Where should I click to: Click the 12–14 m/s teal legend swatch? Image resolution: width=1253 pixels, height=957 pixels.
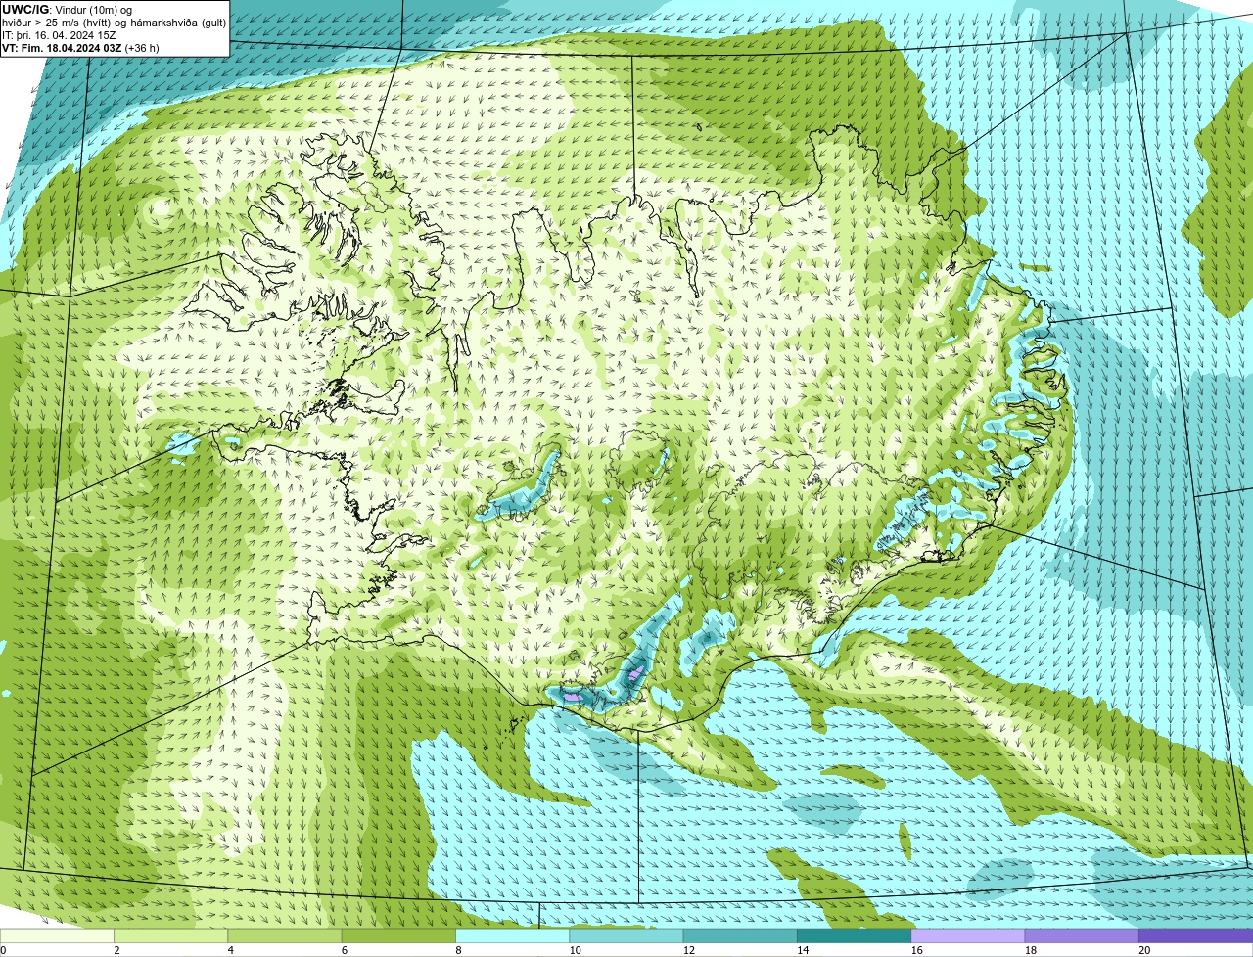click(x=740, y=935)
